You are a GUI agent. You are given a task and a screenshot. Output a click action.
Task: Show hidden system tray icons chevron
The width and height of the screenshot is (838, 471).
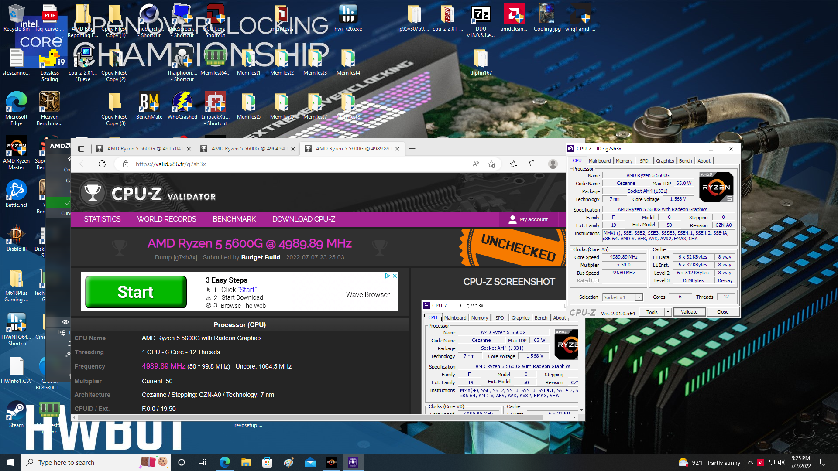pos(750,462)
